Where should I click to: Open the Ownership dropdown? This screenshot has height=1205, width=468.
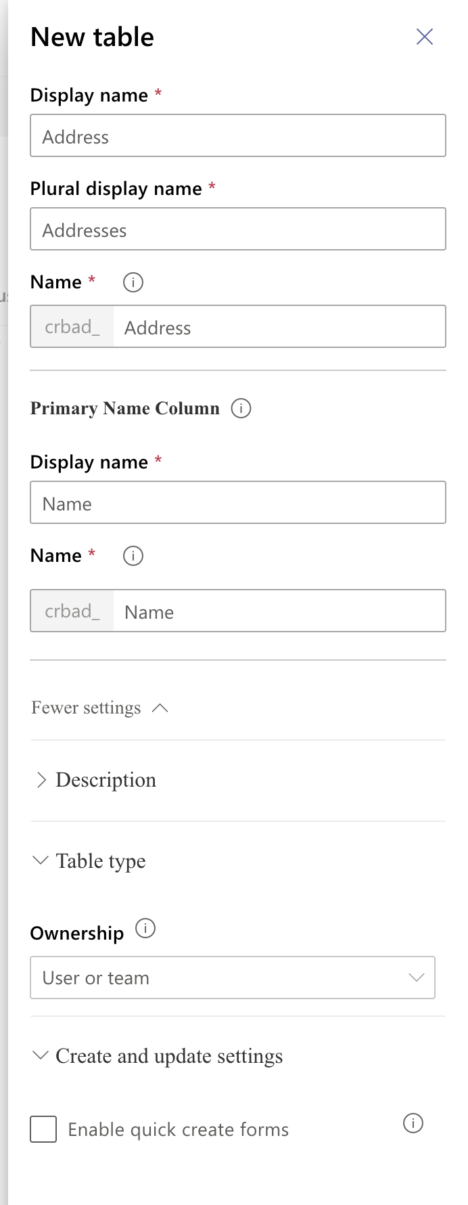point(233,978)
